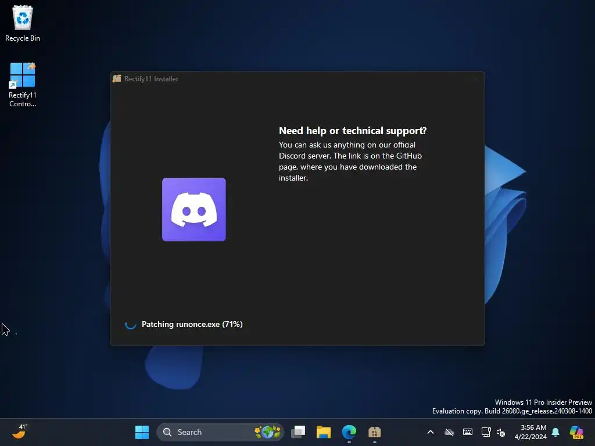Click the cloud sync disabled tray icon
This screenshot has height=446, width=595.
coord(449,432)
